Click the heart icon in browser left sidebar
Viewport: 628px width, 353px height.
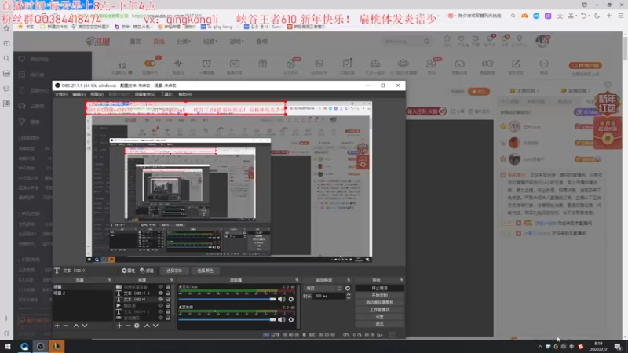22,59
